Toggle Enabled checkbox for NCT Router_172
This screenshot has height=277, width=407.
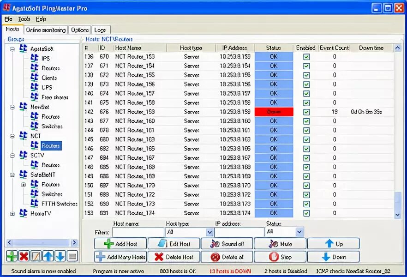(x=306, y=195)
